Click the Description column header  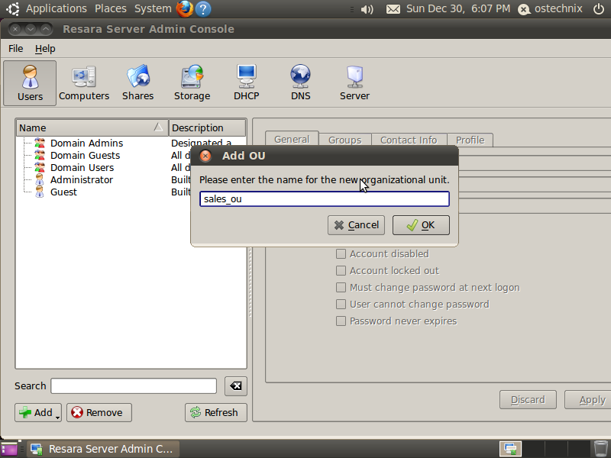click(x=207, y=127)
